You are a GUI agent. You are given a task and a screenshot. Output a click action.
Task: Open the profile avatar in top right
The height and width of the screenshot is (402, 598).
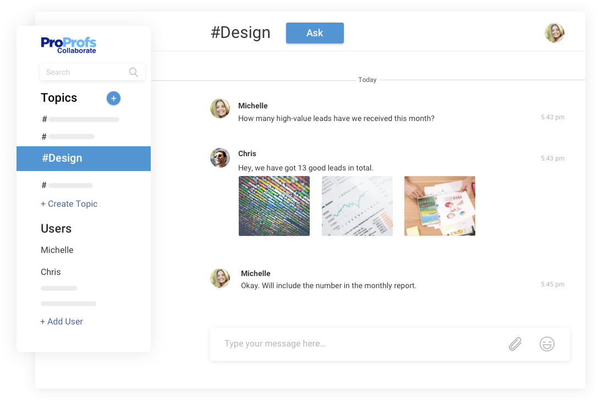[555, 33]
